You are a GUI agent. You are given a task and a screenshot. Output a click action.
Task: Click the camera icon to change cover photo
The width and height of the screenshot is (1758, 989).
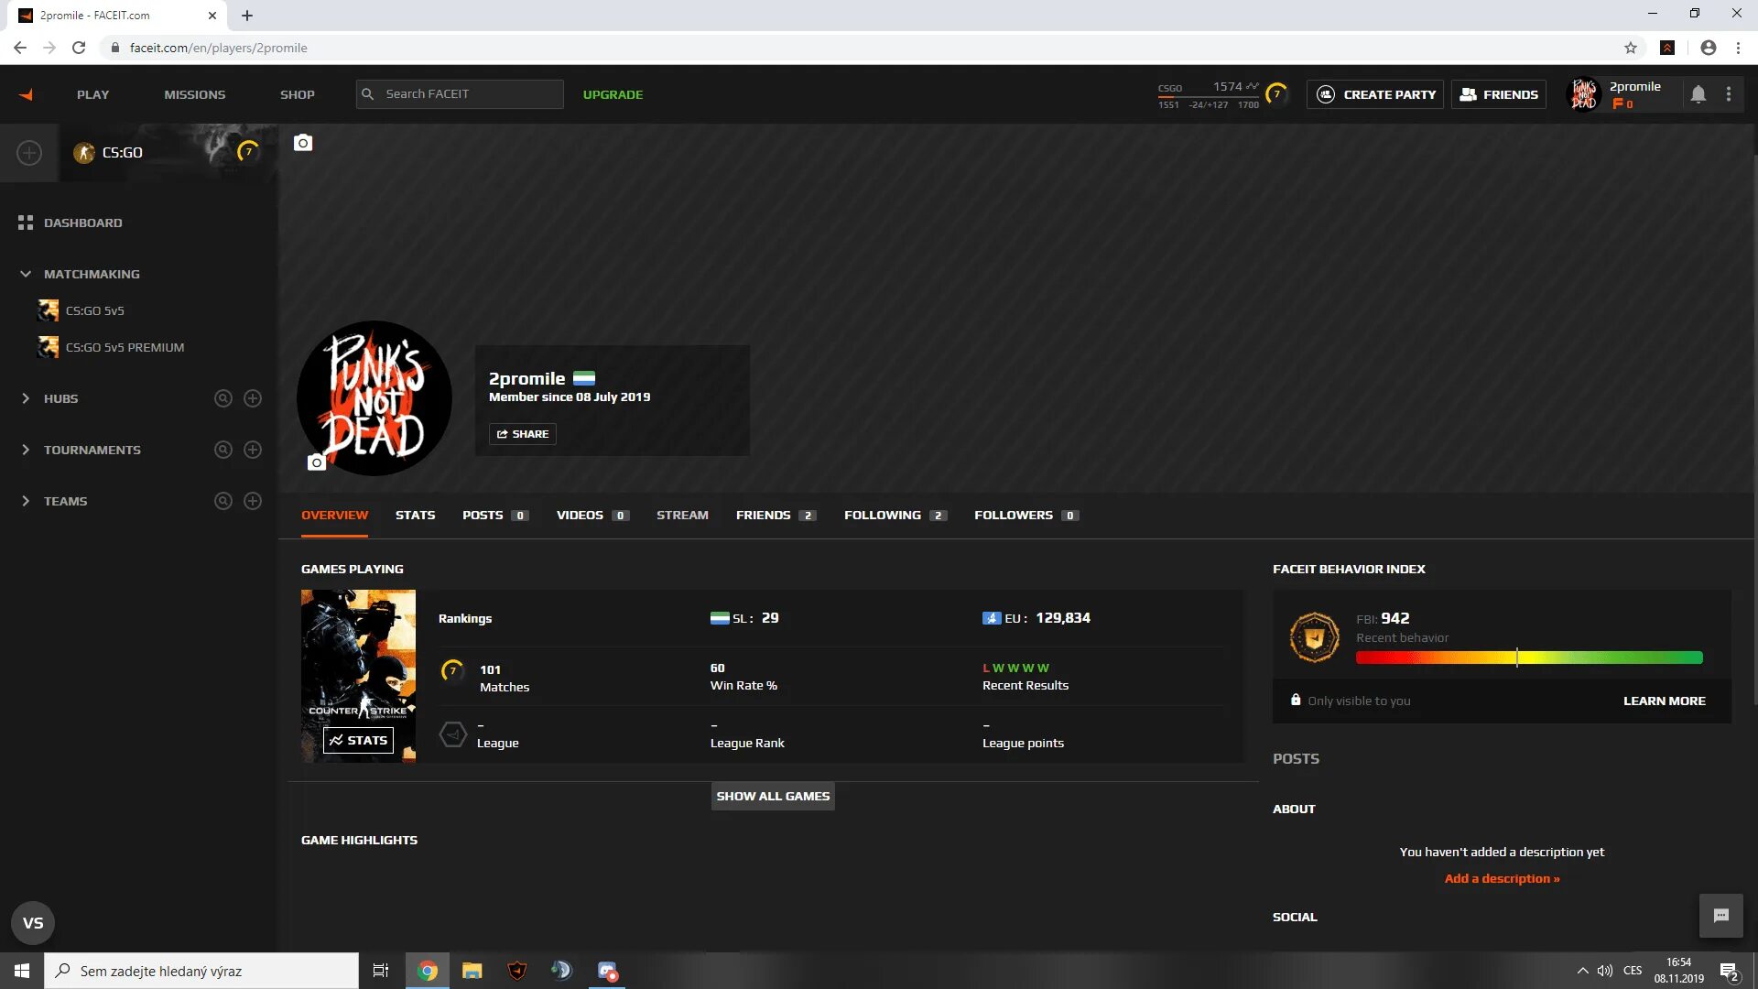point(303,143)
